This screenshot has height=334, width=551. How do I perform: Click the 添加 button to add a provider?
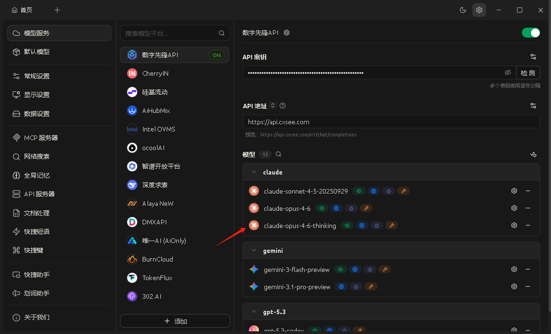pos(175,321)
